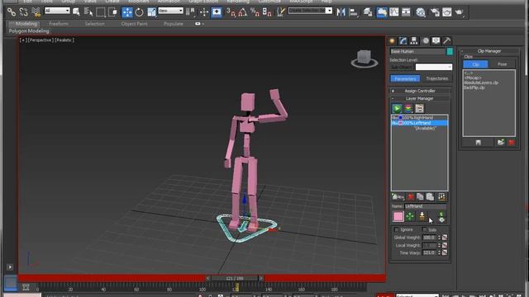Screen dimensions: 529x297
Task: Switch to the Freeform ribbon tab
Action: (x=59, y=24)
